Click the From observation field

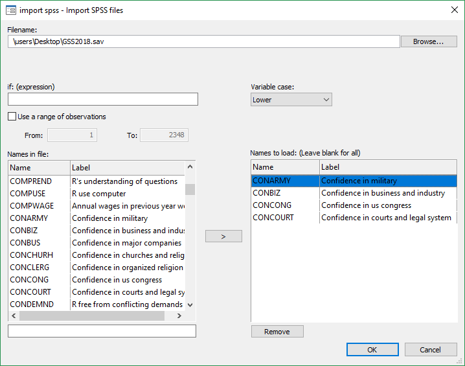73,135
